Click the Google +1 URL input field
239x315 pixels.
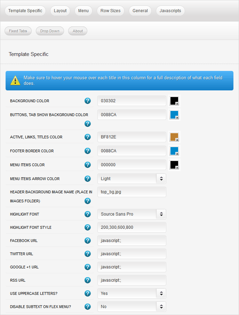pyautogui.click(x=132, y=267)
